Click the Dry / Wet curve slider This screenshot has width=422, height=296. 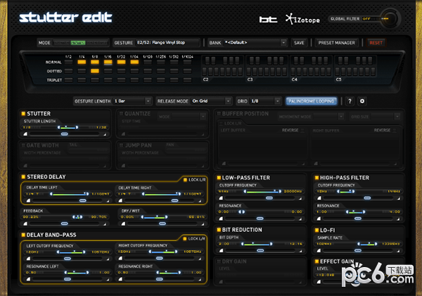pos(162,223)
